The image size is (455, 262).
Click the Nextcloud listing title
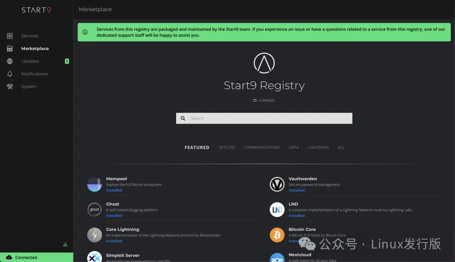[x=300, y=255]
